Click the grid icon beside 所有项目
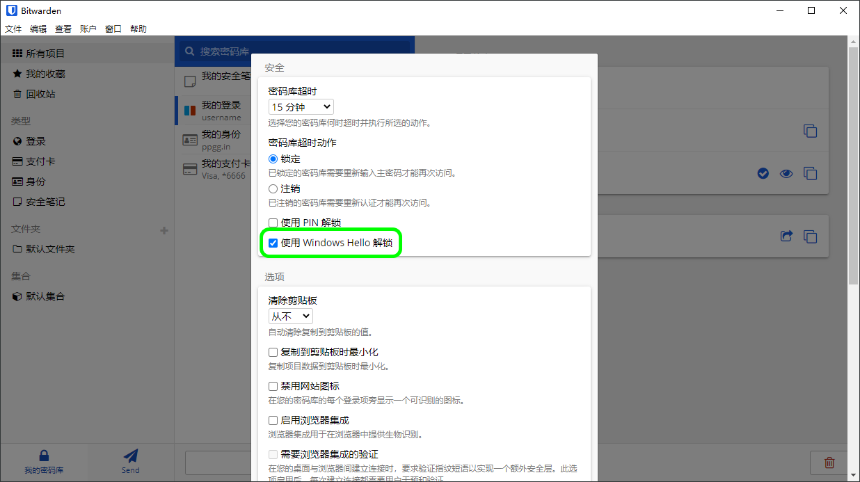Screen dimensions: 860x482 click(17, 54)
